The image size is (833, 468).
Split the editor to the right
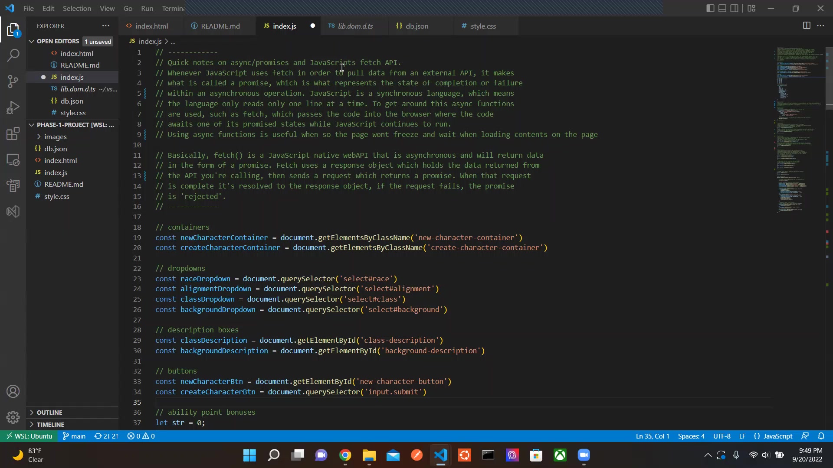pos(806,26)
